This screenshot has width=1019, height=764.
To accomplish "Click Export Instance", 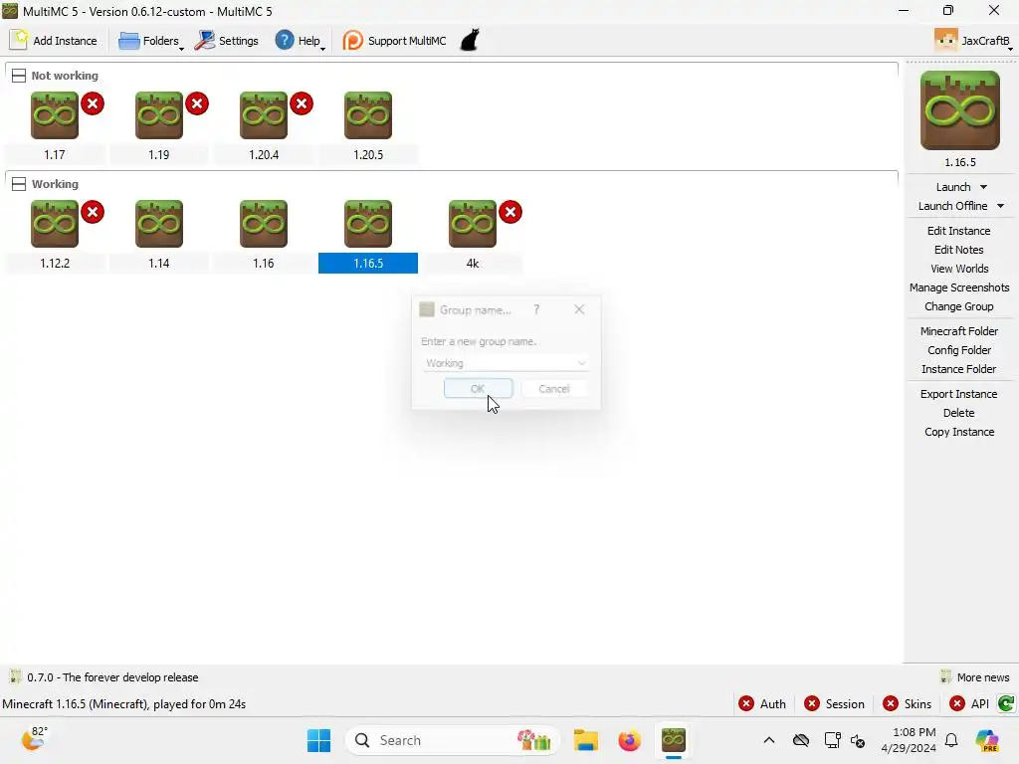I will pos(959,394).
